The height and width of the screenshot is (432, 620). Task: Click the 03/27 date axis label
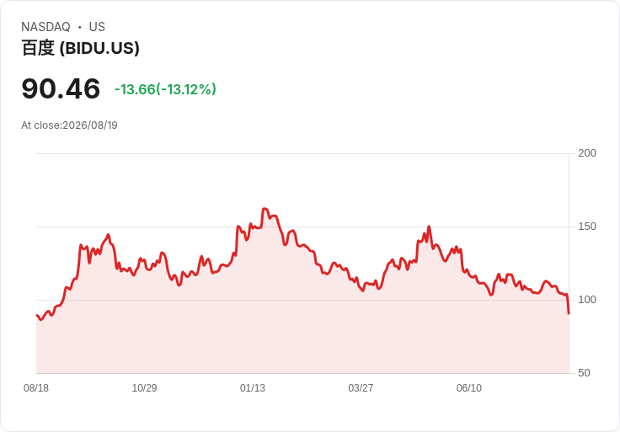pos(361,388)
